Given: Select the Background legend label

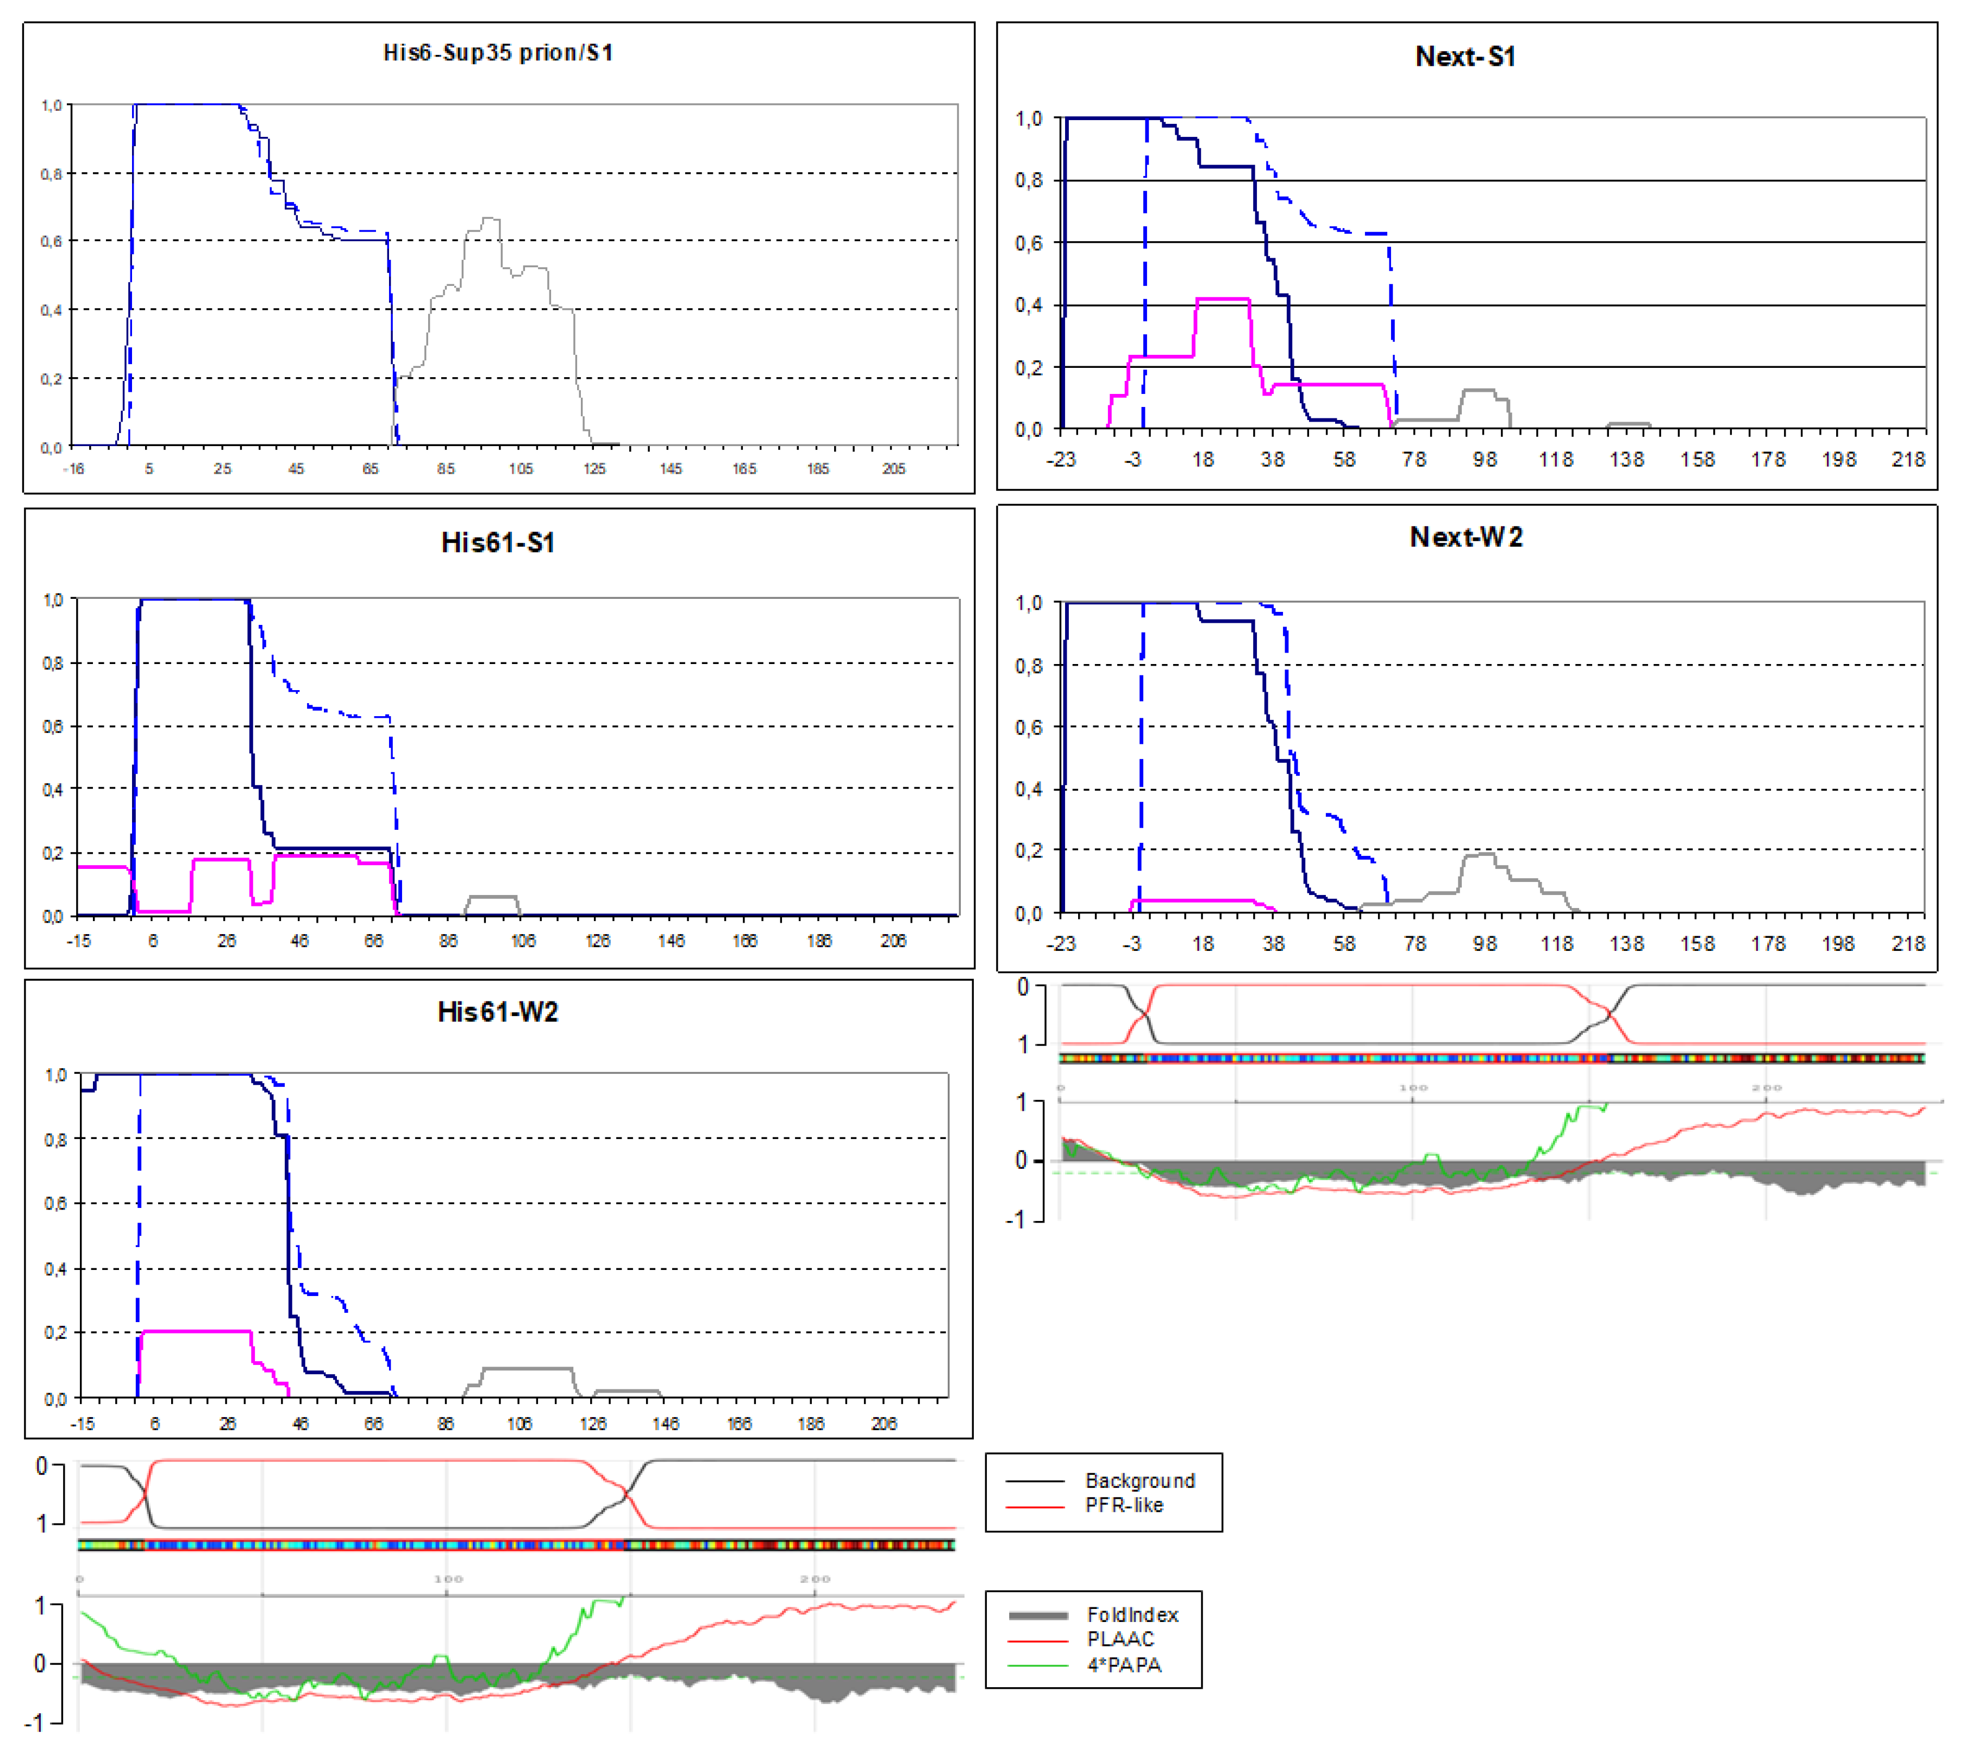Looking at the screenshot, I should tap(1140, 1481).
